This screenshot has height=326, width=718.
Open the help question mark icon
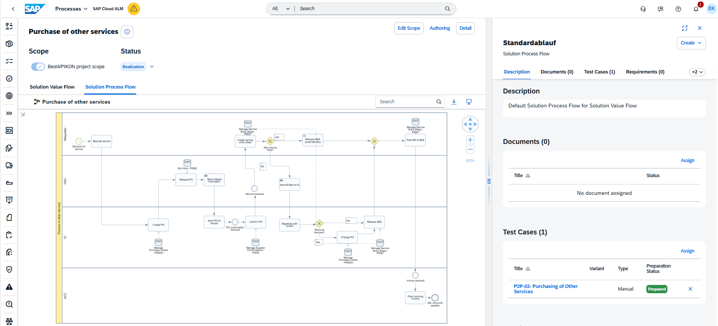pyautogui.click(x=678, y=9)
